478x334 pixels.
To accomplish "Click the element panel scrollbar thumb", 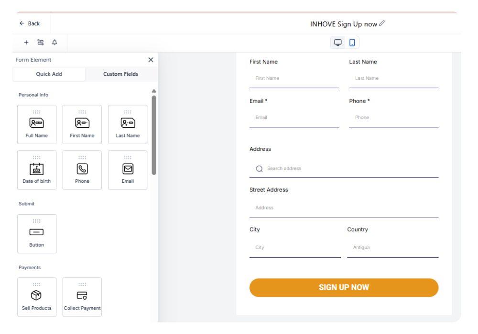I will pyautogui.click(x=154, y=136).
